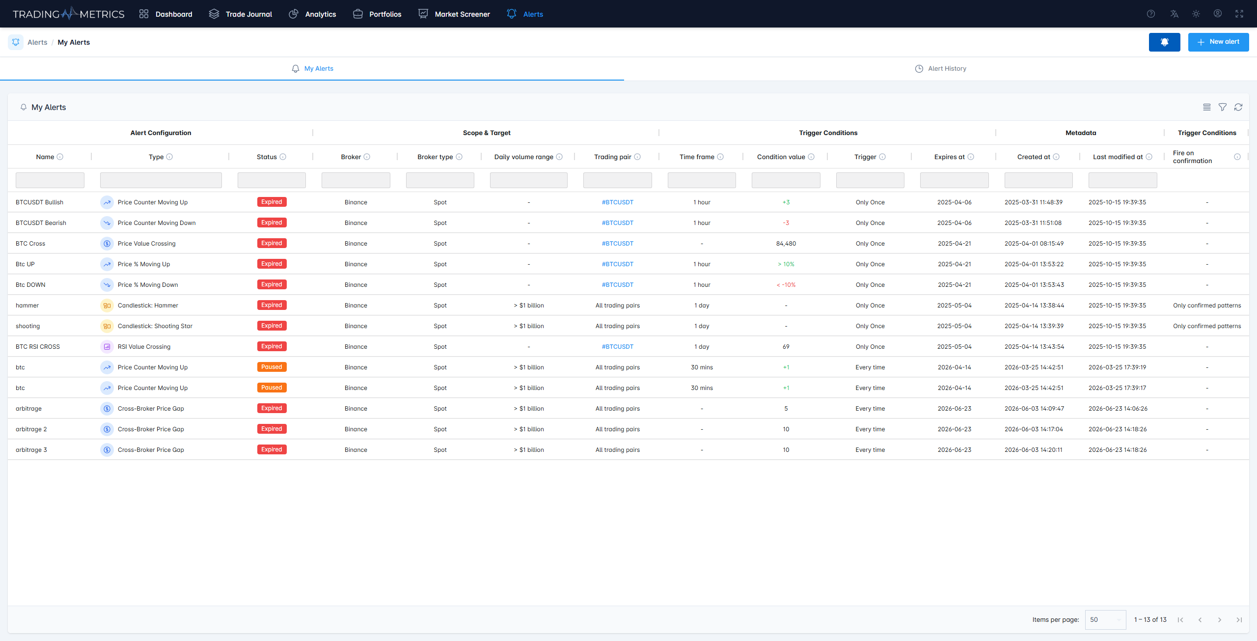Go to previous page of results
The width and height of the screenshot is (1257, 641).
click(1200, 620)
